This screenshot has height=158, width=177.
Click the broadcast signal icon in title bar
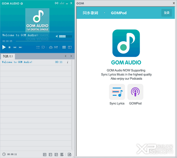coord(57,3)
